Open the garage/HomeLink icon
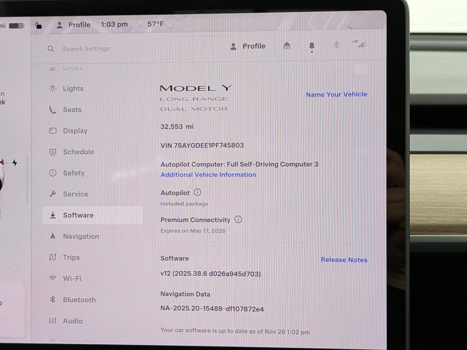467x350 pixels. pos(287,46)
